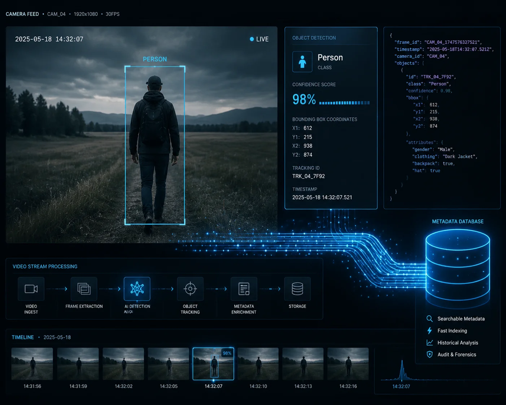Click the CAM_04 label in header
Screen dimensions: 506x405
coord(56,14)
